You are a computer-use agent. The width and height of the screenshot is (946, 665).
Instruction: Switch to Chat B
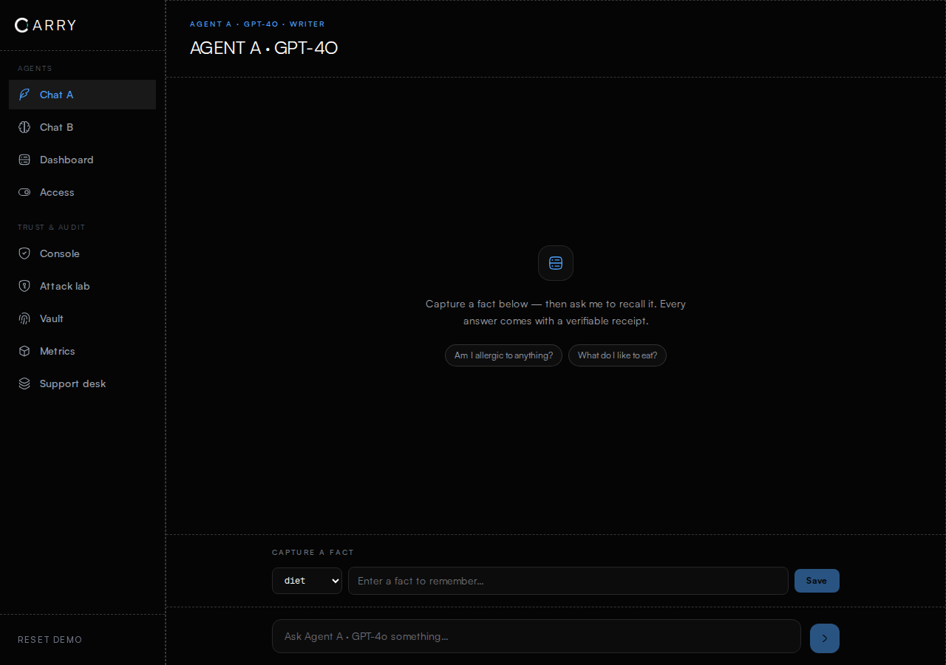(82, 127)
